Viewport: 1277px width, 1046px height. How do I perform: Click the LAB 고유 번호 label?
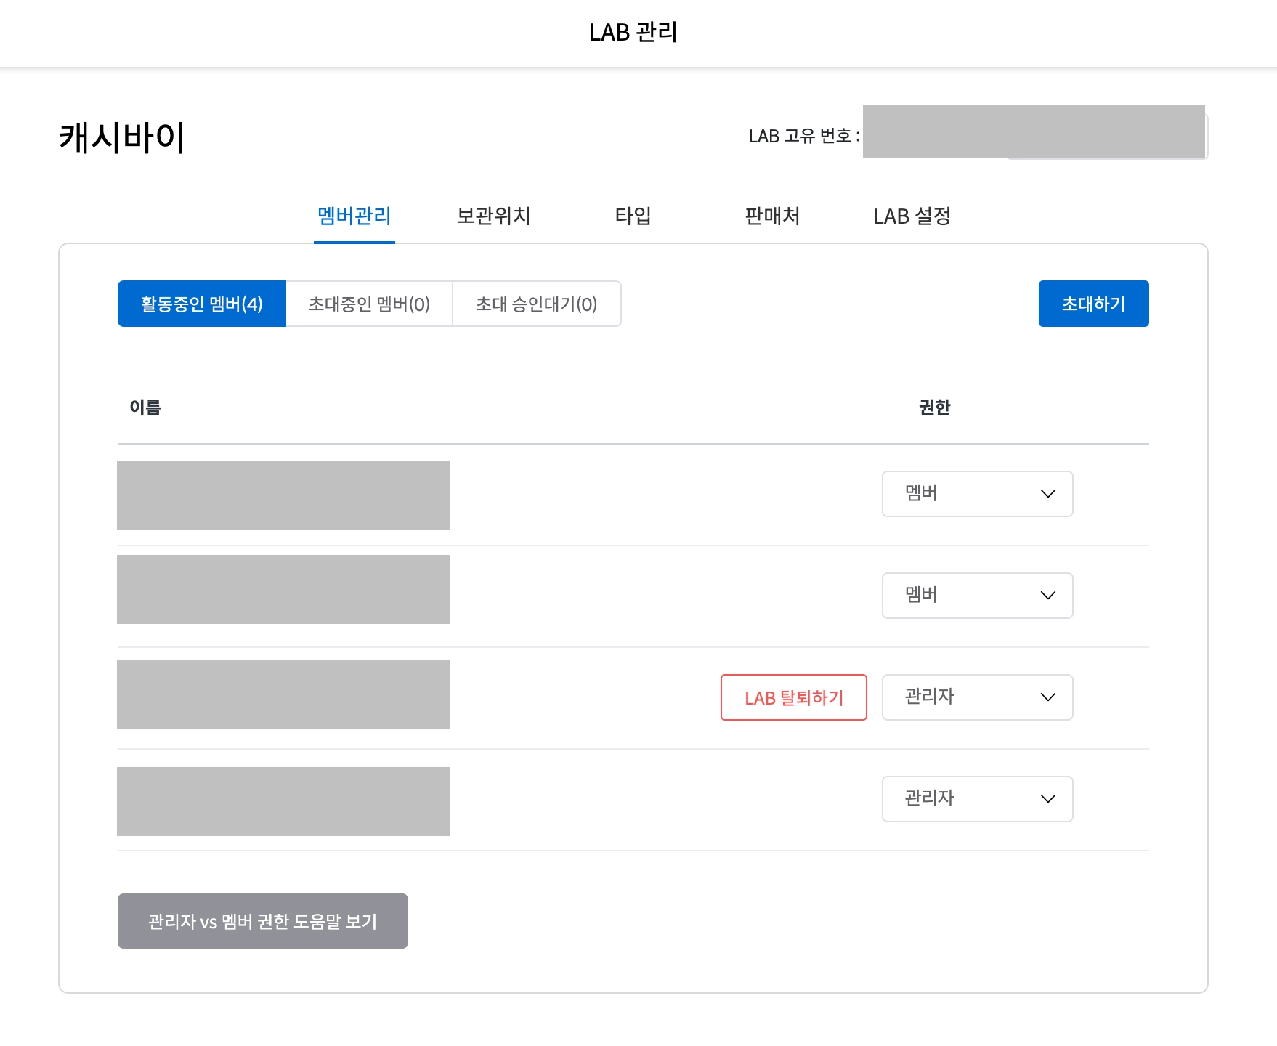coord(804,136)
